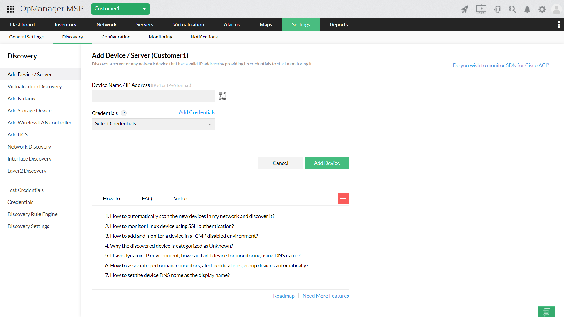Open the presentation screen icon

pyautogui.click(x=481, y=9)
